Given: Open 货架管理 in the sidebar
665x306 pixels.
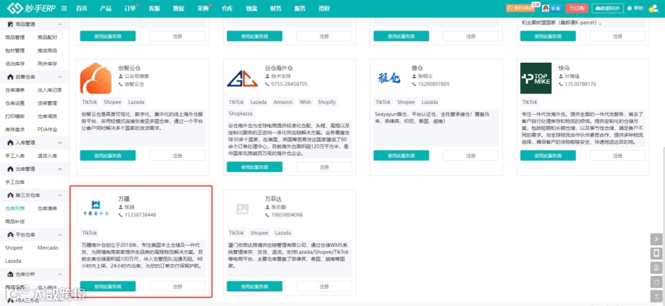Looking at the screenshot, I should click(47, 103).
